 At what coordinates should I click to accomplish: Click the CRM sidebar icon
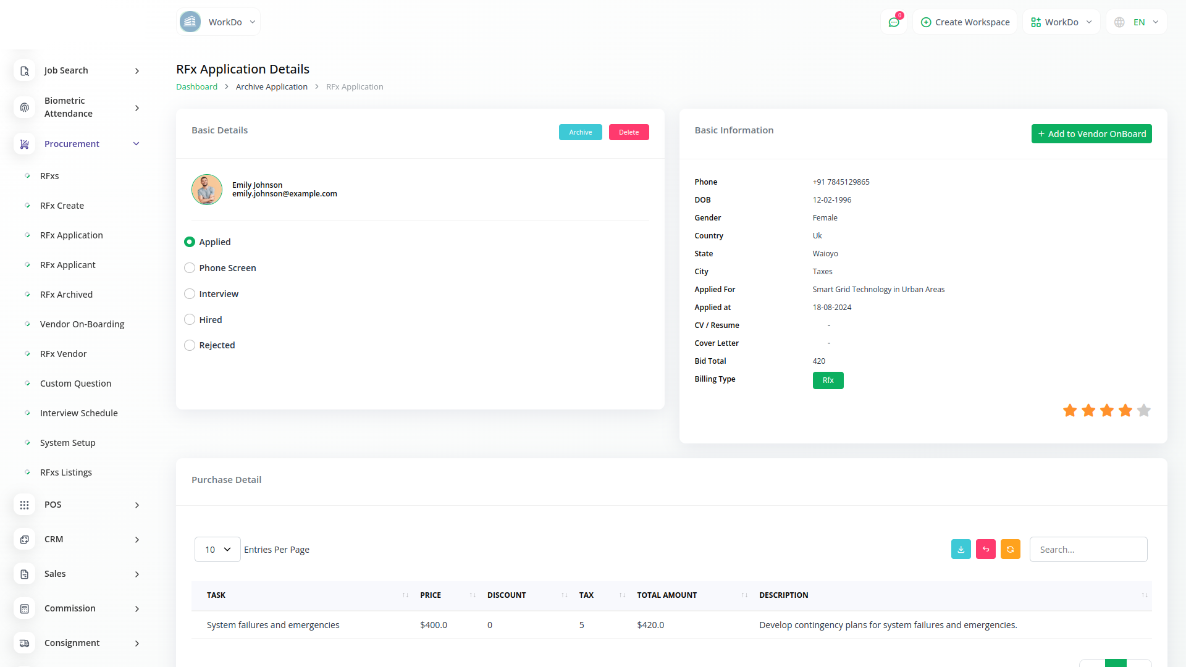tap(24, 540)
